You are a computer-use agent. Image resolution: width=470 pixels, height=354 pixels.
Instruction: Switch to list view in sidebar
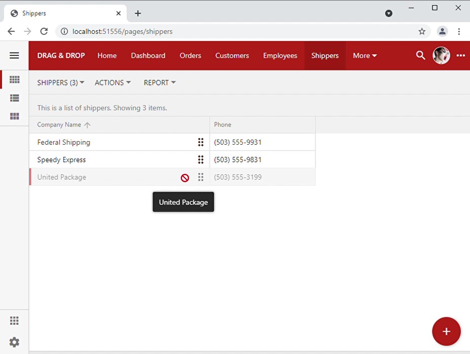click(x=14, y=98)
